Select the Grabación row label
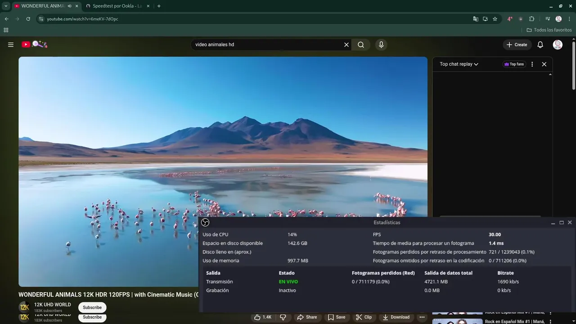 217,290
